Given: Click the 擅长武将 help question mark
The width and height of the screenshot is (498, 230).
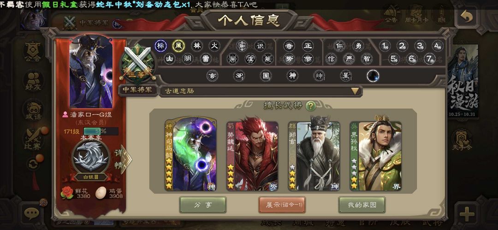Looking at the screenshot, I should click(311, 106).
